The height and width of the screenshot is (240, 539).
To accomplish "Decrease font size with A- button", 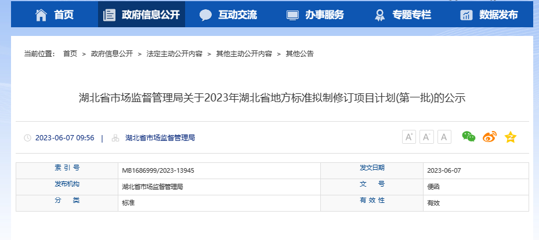I will pyautogui.click(x=426, y=137).
